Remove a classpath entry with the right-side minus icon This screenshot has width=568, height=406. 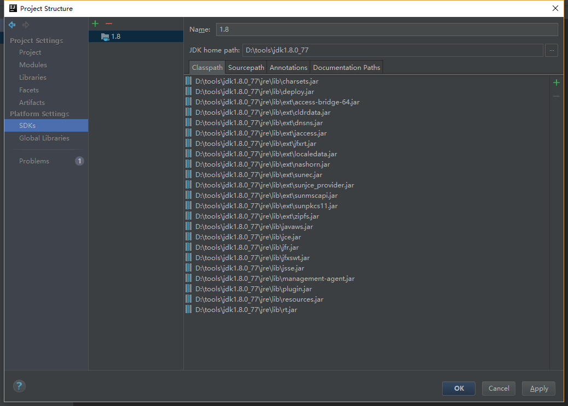(x=557, y=95)
